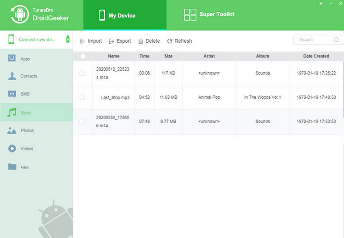
Task: Click the Contacts person icon
Action: click(x=12, y=76)
